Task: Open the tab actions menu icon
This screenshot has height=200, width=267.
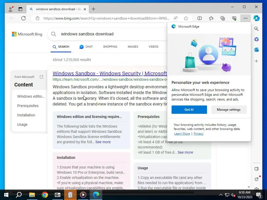Action: click(x=20, y=9)
